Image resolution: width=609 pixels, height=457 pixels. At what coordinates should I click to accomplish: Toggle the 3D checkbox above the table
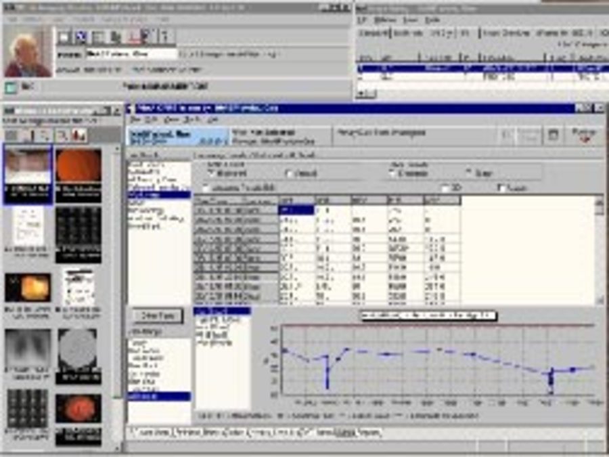click(x=445, y=188)
